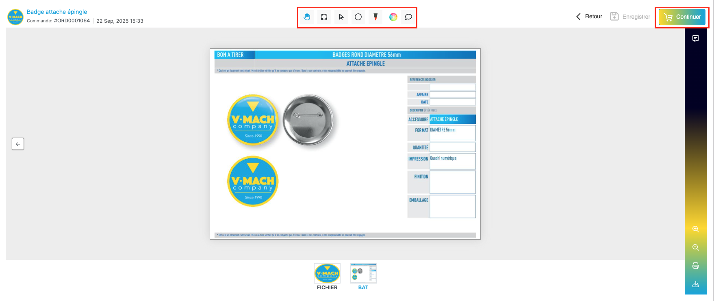Viewport: 714px width, 301px height.
Task: Expand the left panel with arrow button
Action: 18,144
